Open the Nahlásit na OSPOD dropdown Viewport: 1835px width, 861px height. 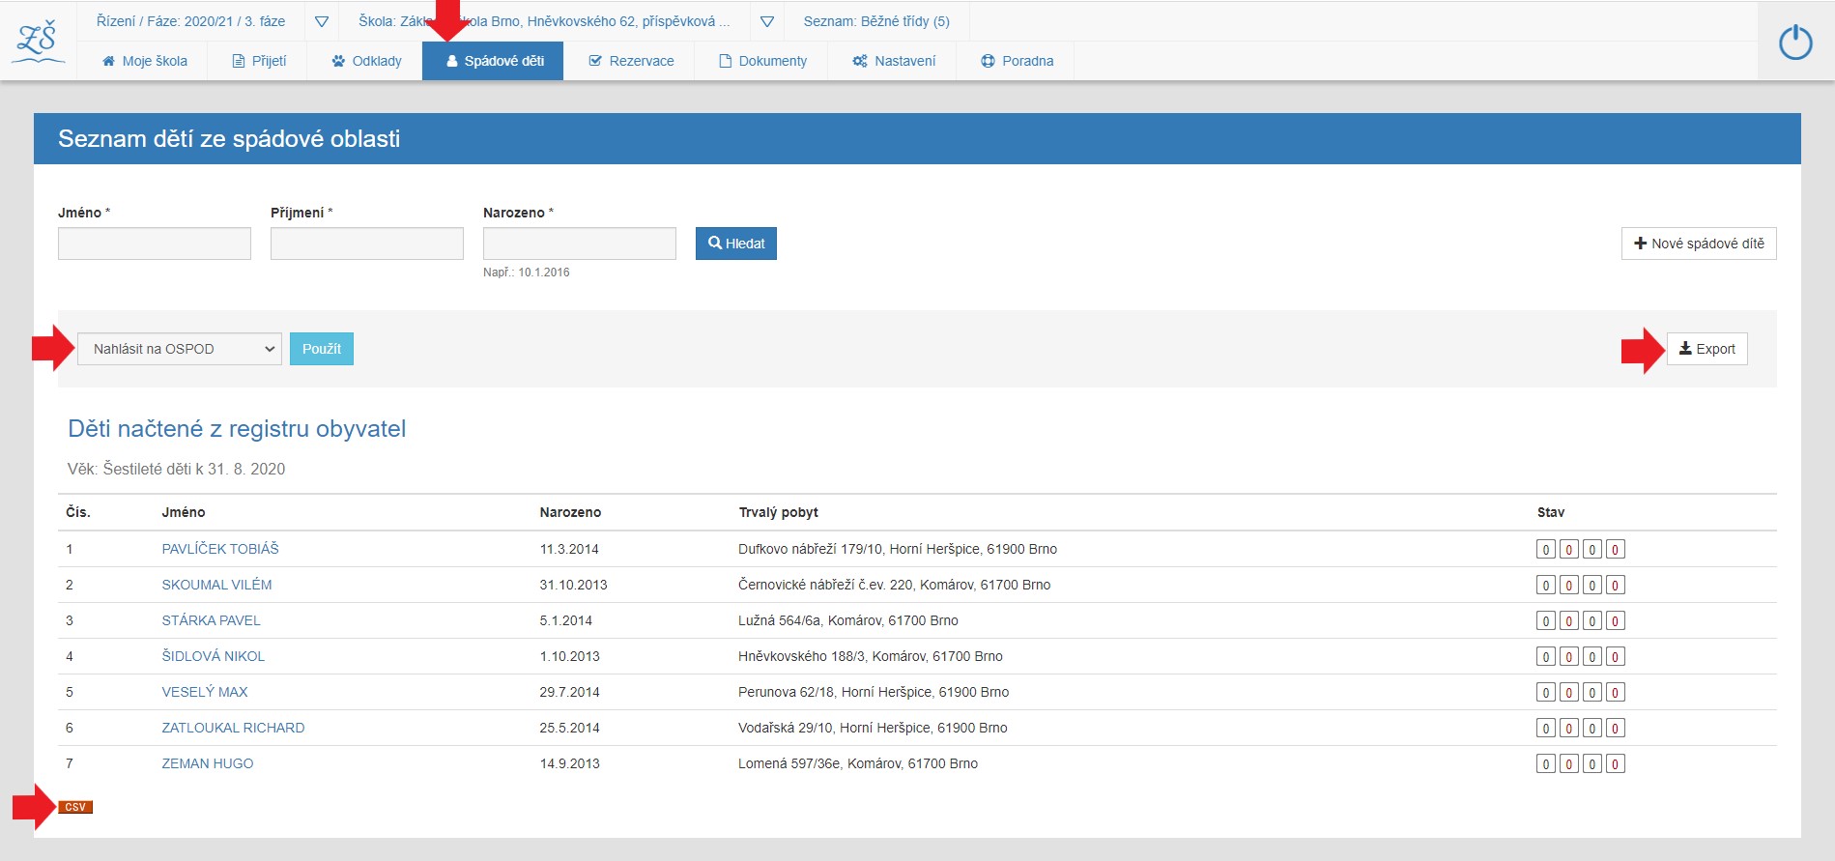(x=180, y=349)
